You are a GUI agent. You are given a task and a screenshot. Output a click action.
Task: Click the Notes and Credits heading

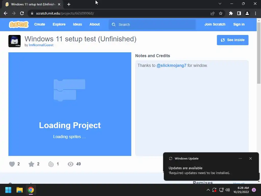pyautogui.click(x=152, y=56)
